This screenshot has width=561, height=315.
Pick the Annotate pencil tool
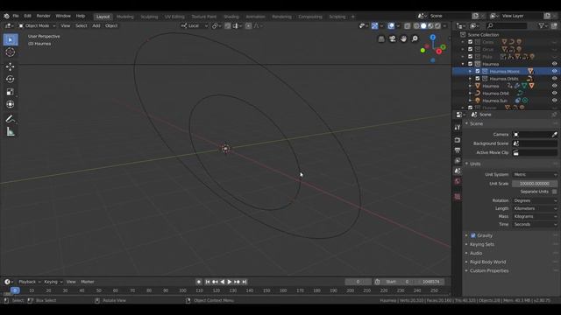[x=11, y=119]
